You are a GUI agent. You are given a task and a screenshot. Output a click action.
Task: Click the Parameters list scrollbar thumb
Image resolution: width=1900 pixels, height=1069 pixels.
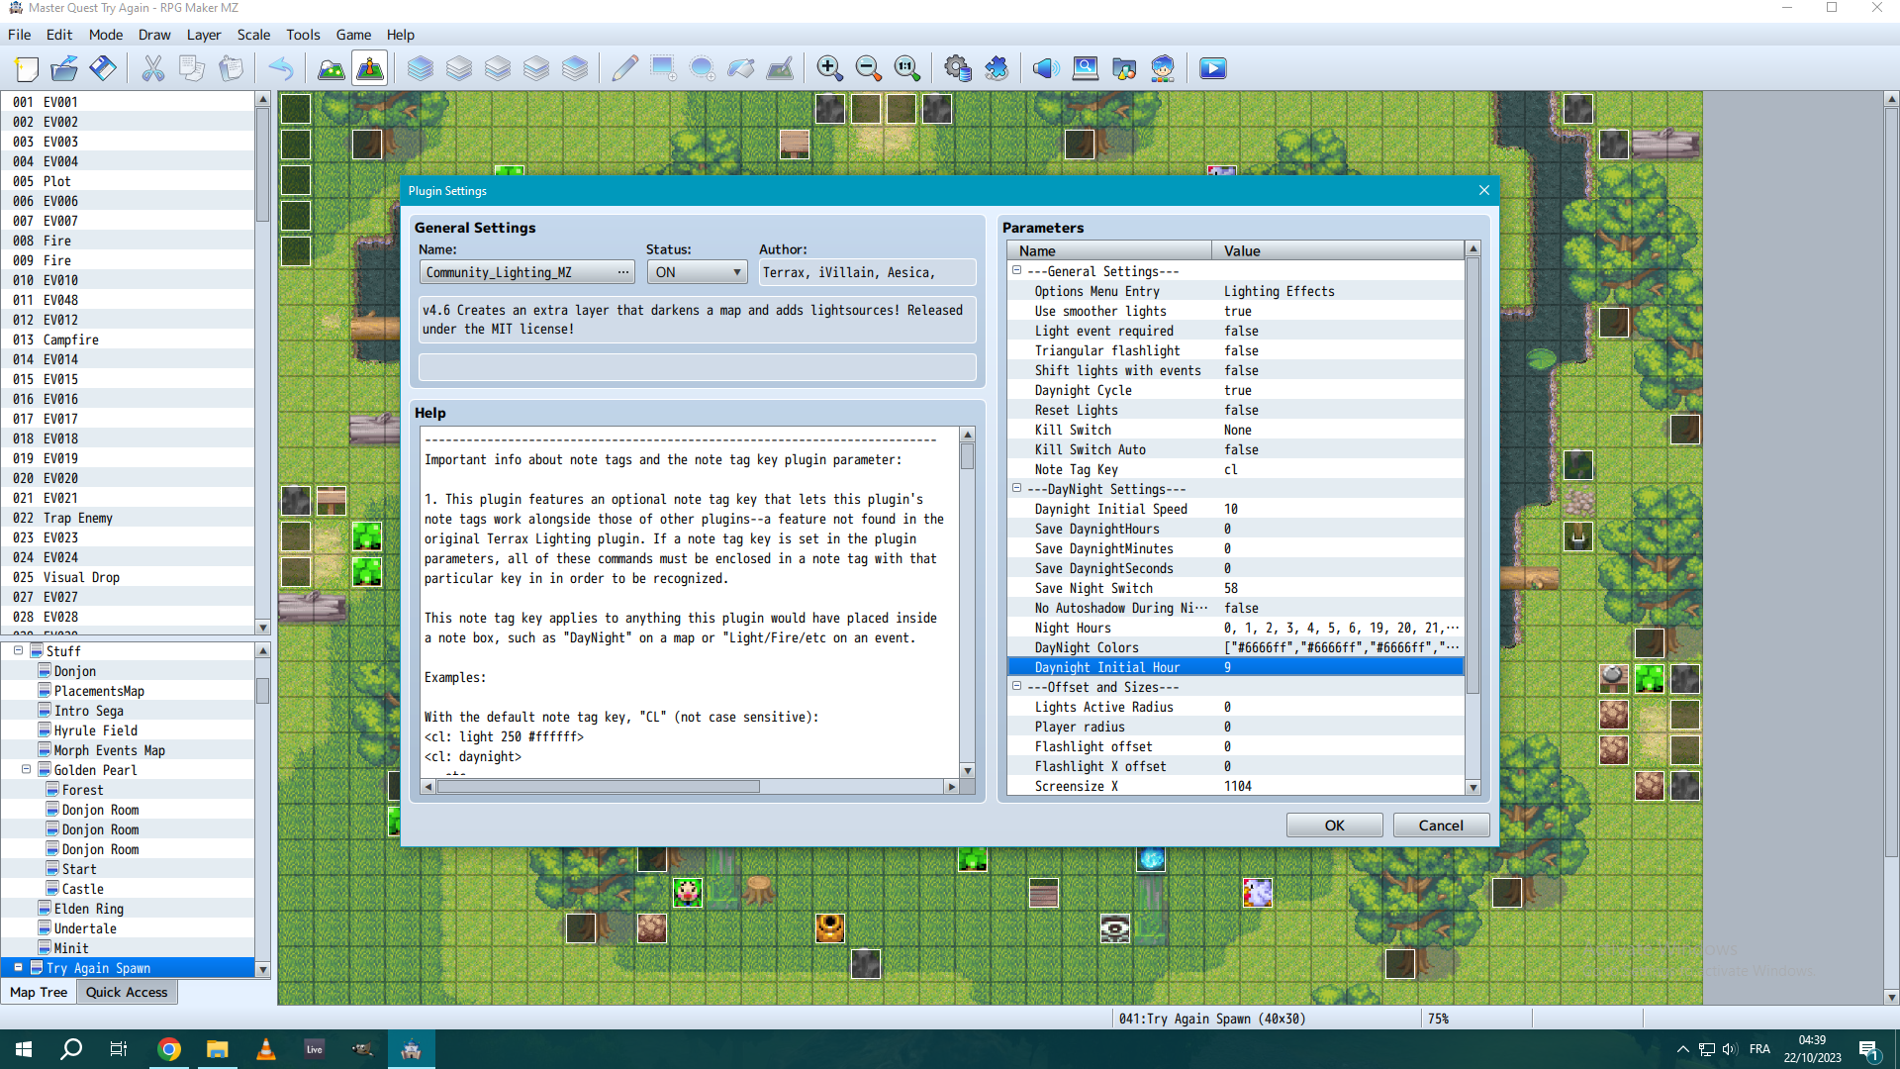click(x=1472, y=475)
